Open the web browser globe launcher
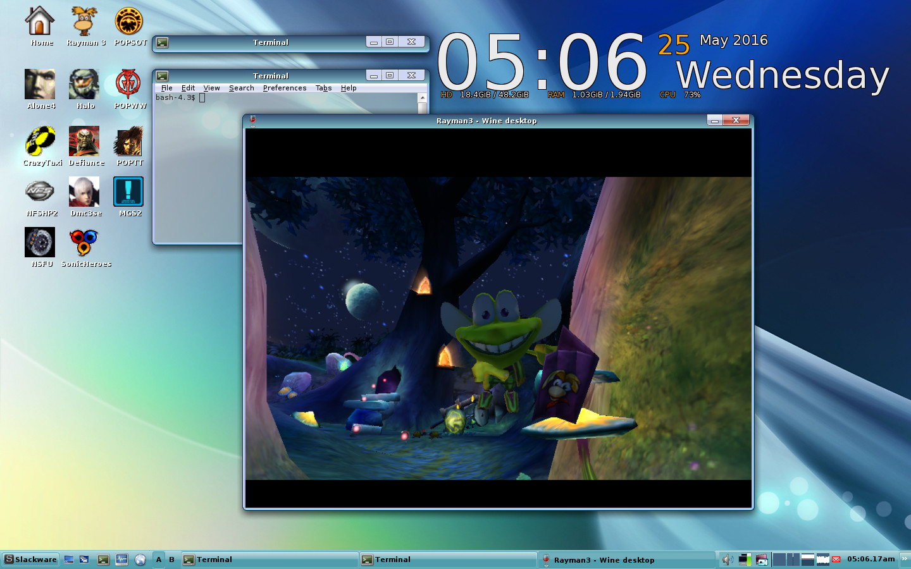This screenshot has width=911, height=569. pyautogui.click(x=140, y=560)
